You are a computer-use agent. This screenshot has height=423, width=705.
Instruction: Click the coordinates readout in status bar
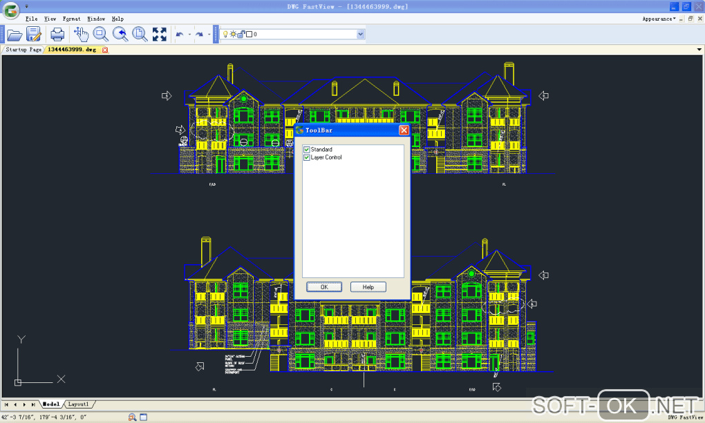(44, 417)
